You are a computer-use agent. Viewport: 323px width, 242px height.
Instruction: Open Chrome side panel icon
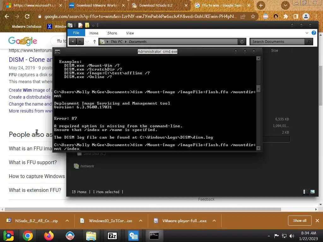pyautogui.click(x=296, y=16)
